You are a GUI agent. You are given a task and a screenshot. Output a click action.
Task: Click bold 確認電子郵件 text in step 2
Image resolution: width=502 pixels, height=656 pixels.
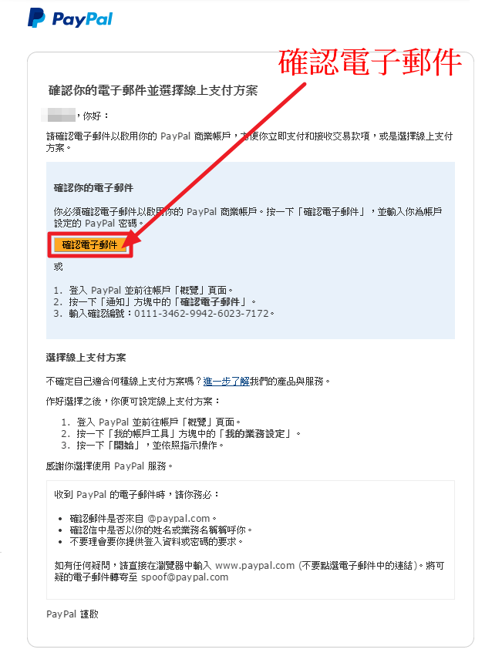coord(211,302)
